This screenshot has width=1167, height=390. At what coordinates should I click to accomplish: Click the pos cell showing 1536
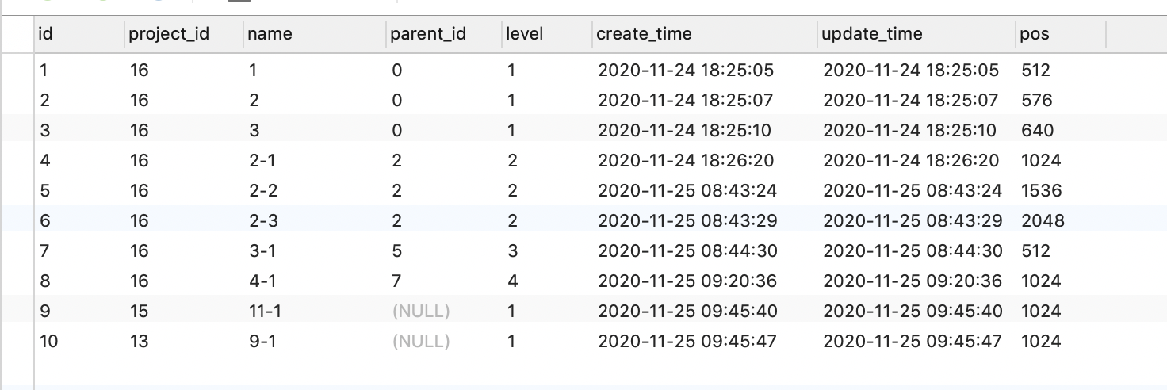click(1061, 191)
